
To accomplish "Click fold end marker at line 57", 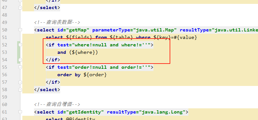I will point(20,82).
